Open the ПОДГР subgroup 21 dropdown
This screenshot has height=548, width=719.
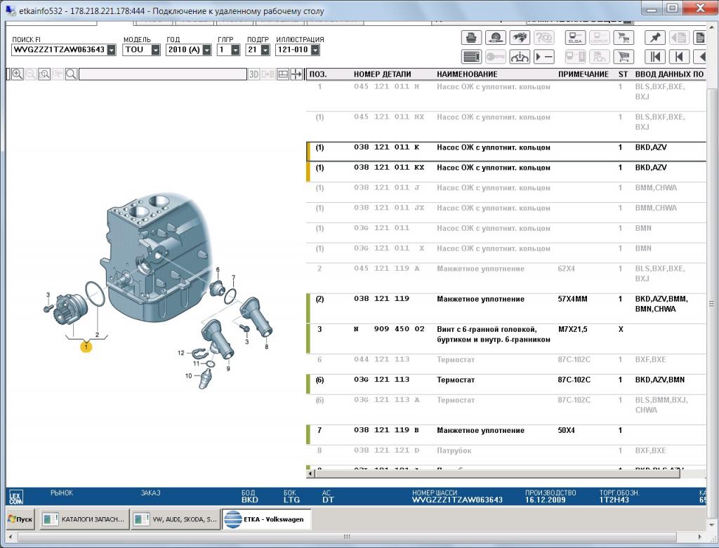265,50
